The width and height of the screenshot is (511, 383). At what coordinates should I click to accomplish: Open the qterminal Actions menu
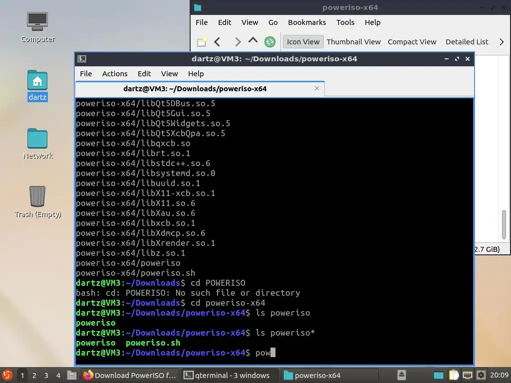point(115,74)
